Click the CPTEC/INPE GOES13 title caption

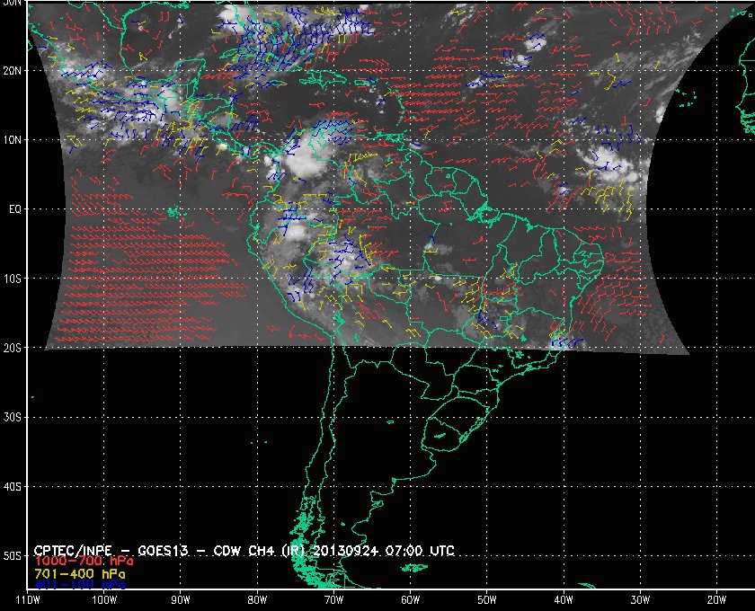coord(244,551)
